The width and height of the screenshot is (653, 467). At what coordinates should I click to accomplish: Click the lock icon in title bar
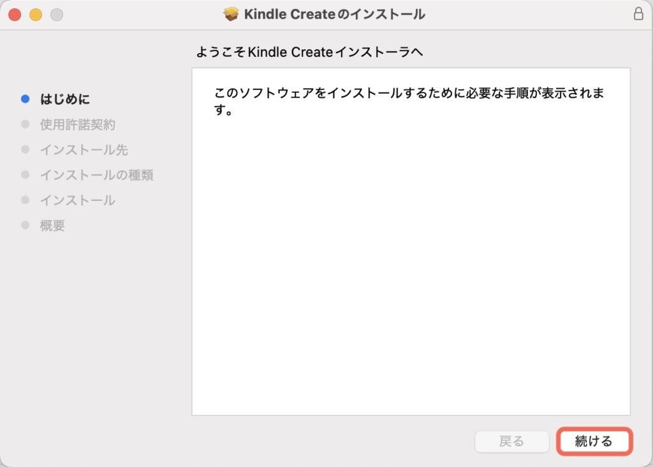[x=638, y=14]
